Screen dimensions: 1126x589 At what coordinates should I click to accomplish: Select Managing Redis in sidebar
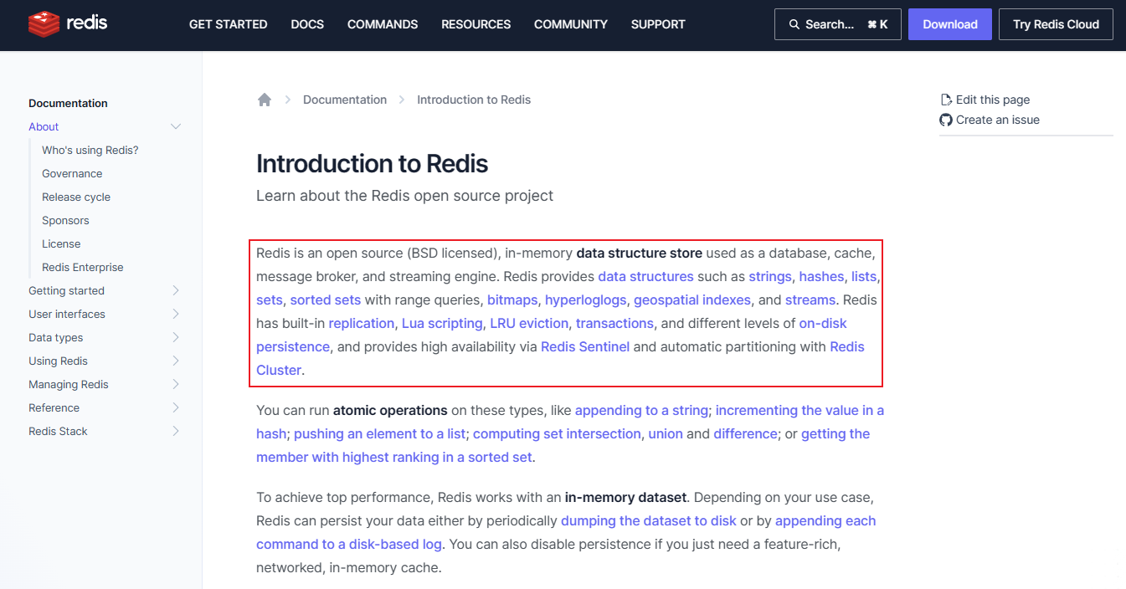click(69, 384)
